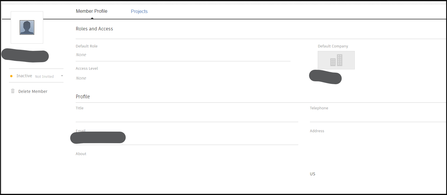447x195 pixels.
Task: Click the Inactive status text
Action: point(24,76)
